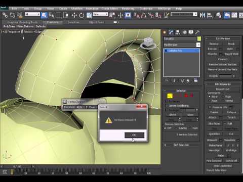This screenshot has width=243, height=182.
Task: Toggle the Angle Snap icon
Action: (x=144, y=15)
